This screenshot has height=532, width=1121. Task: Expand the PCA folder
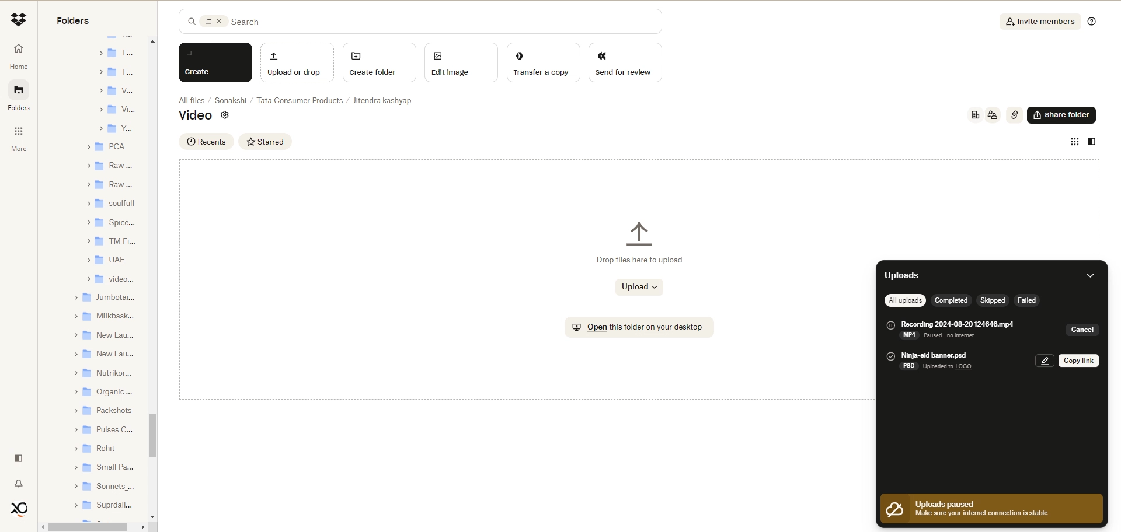click(89, 147)
